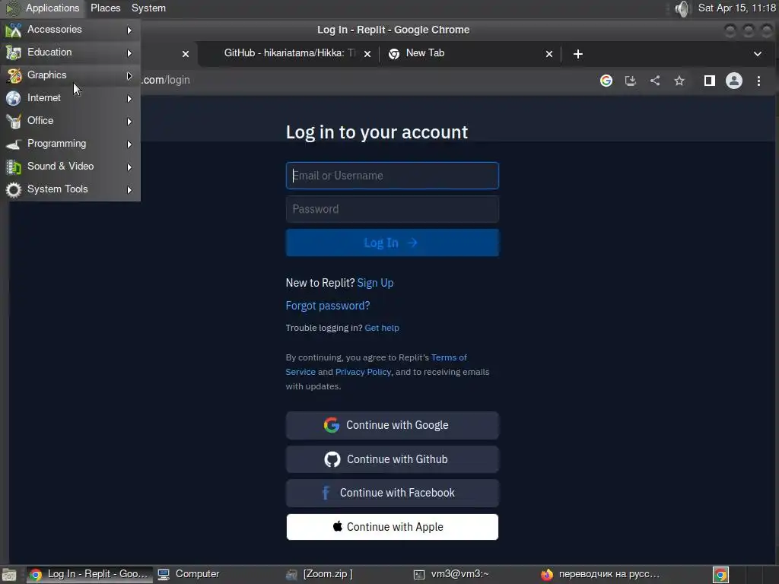
Task: Open the System Tools menu category
Action: pyautogui.click(x=70, y=189)
